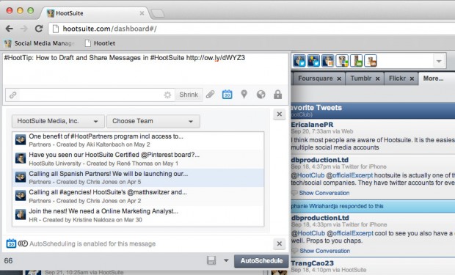Show Conversation for the 4:33pm tweet
455x275 pixels.
(x=324, y=251)
